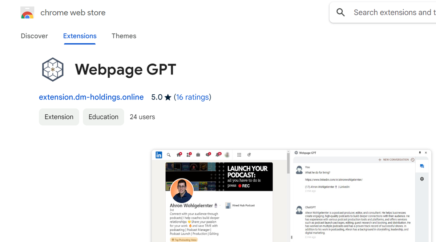Click the LinkedIn Messaging speech bubble icon
436x242 pixels.
click(208, 155)
